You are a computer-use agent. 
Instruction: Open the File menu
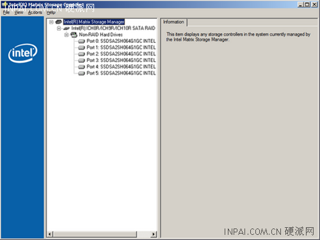(6, 12)
